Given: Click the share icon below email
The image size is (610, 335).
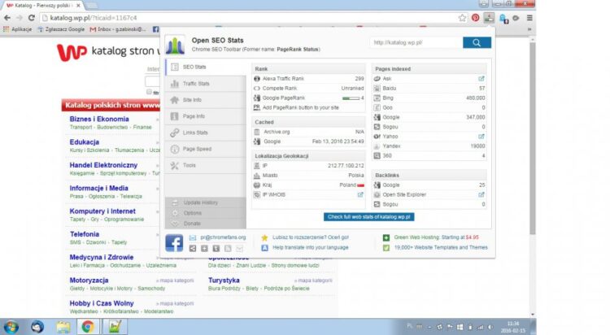Looking at the screenshot, I should pos(193,248).
